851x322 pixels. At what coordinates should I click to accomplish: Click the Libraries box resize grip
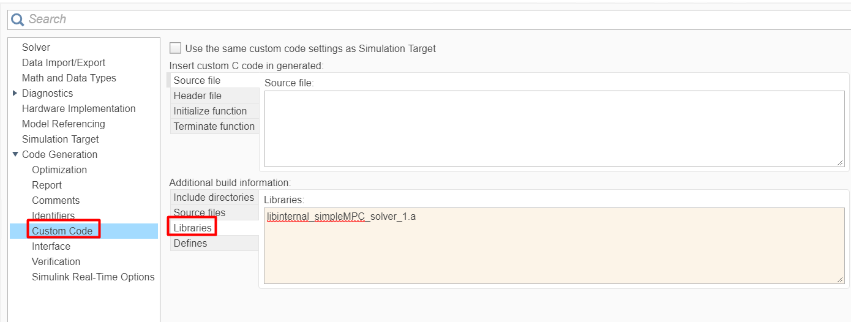tap(840, 279)
